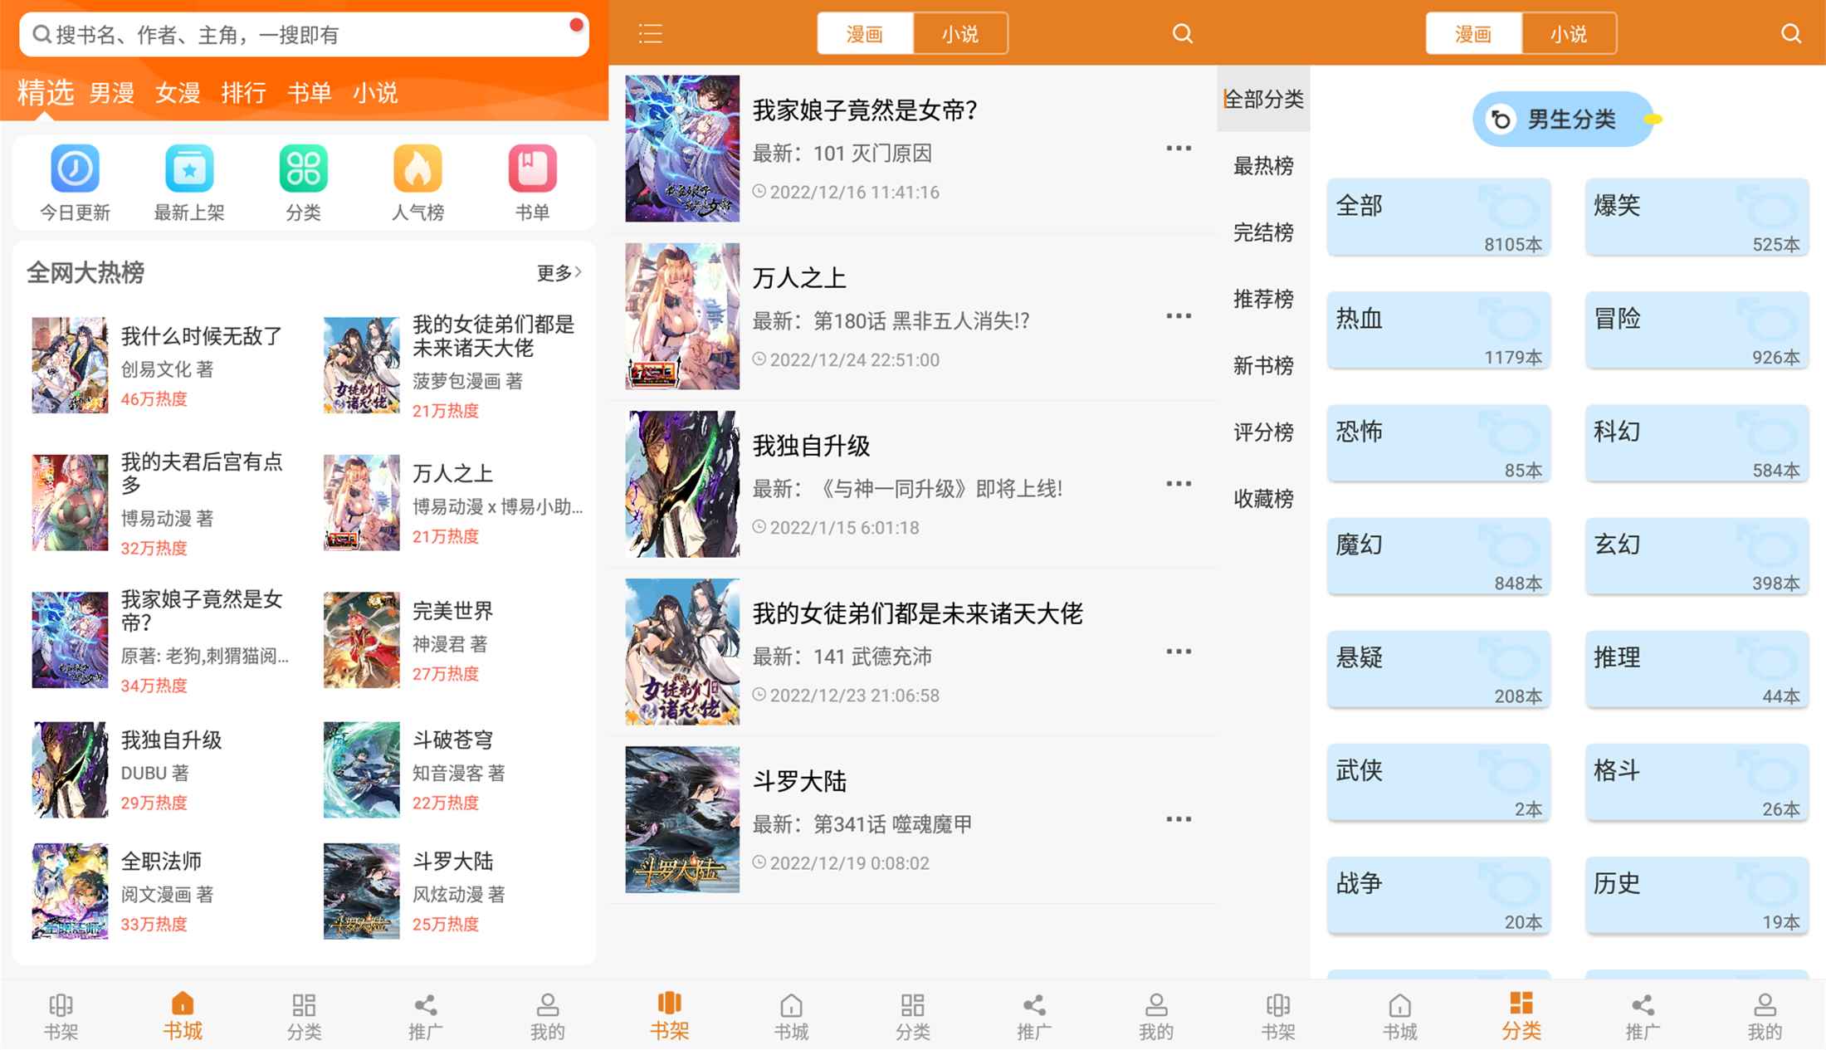The width and height of the screenshot is (1826, 1050).
Task: Click the search icon in the bookshelf header
Action: (1182, 34)
